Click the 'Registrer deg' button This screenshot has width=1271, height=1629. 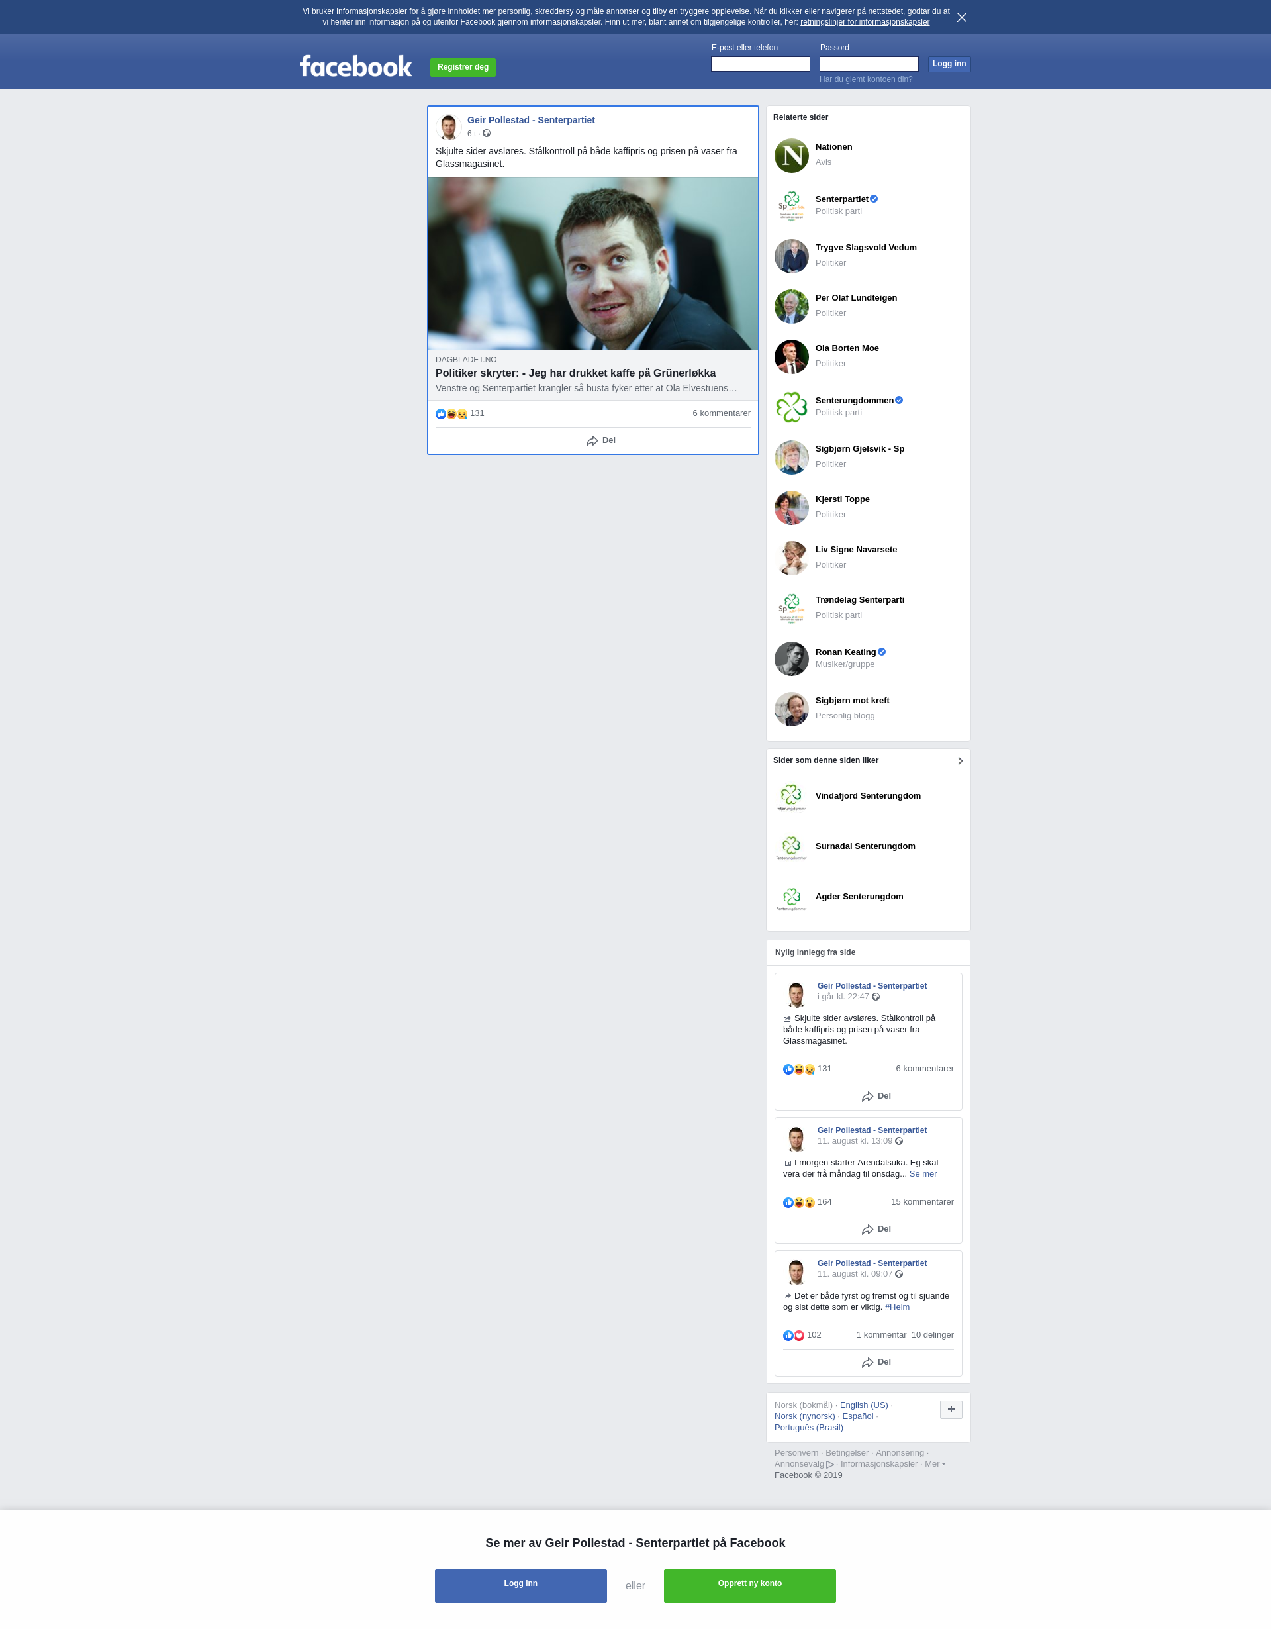[x=463, y=67]
